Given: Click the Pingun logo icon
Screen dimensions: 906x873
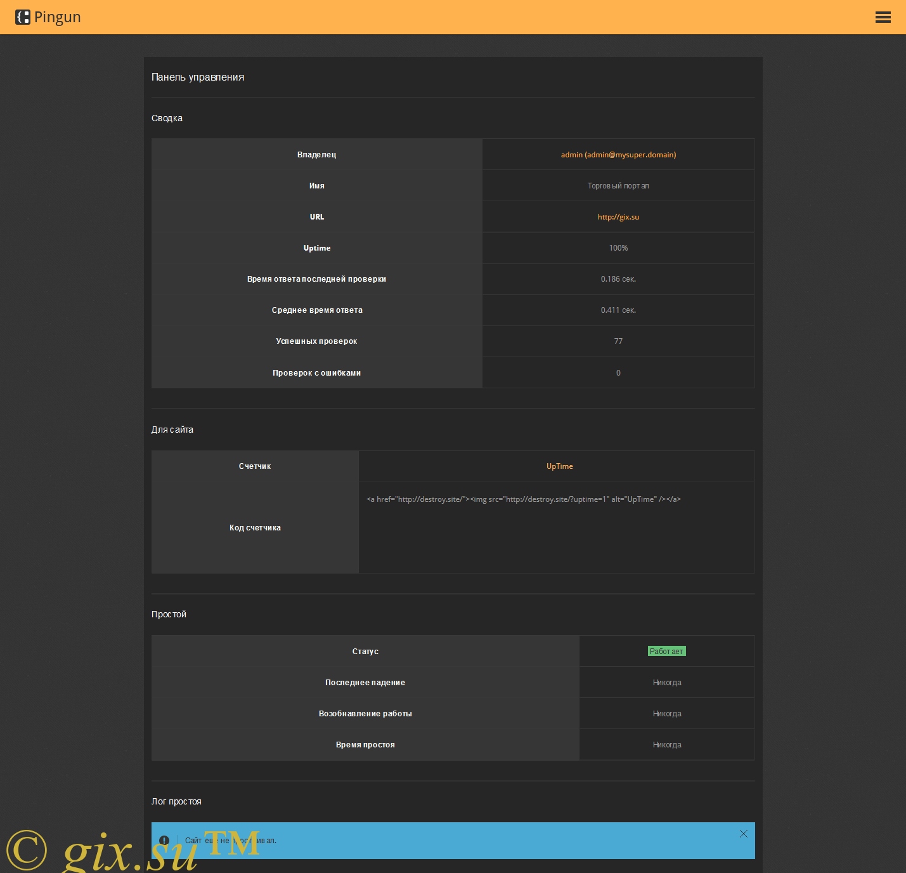Looking at the screenshot, I should click(23, 17).
